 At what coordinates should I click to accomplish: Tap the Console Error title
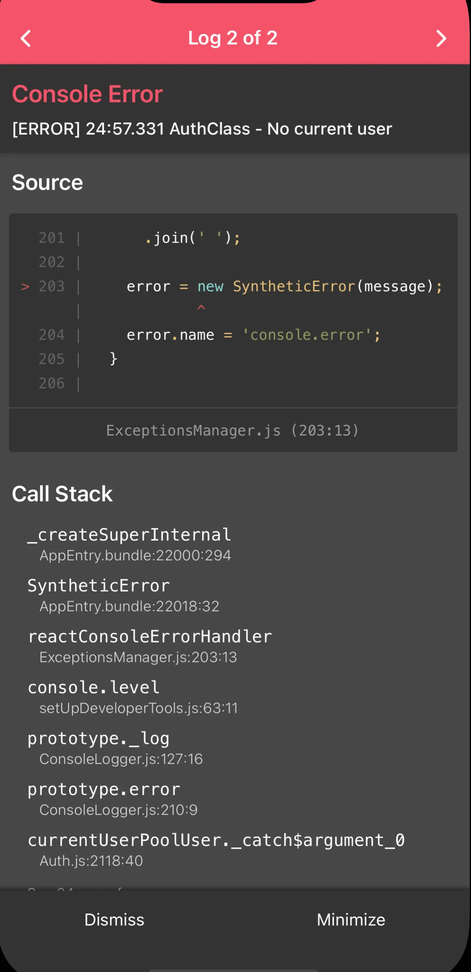click(x=87, y=94)
